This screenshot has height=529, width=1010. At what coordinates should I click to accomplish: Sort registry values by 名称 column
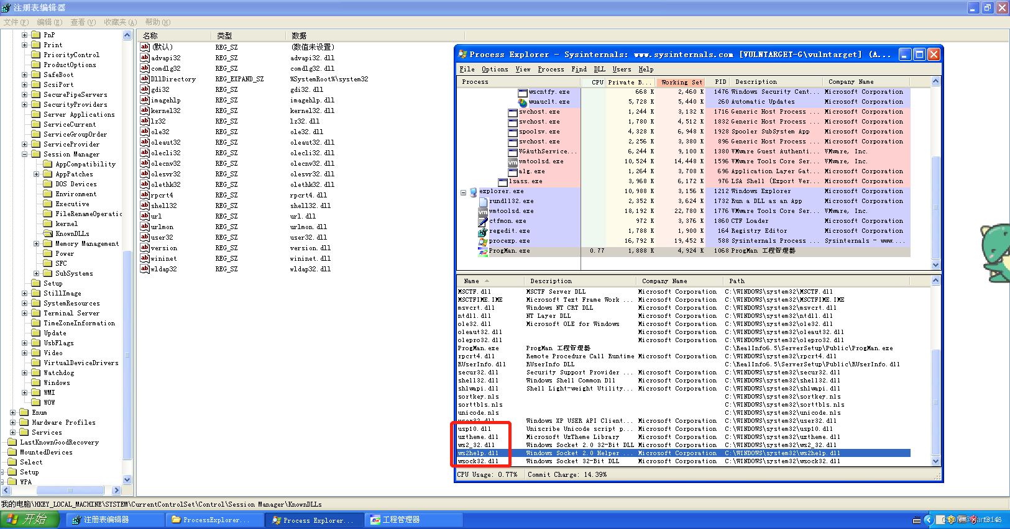174,35
